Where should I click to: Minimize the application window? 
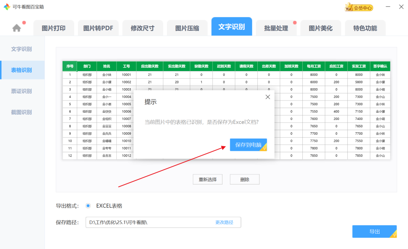tap(388, 7)
